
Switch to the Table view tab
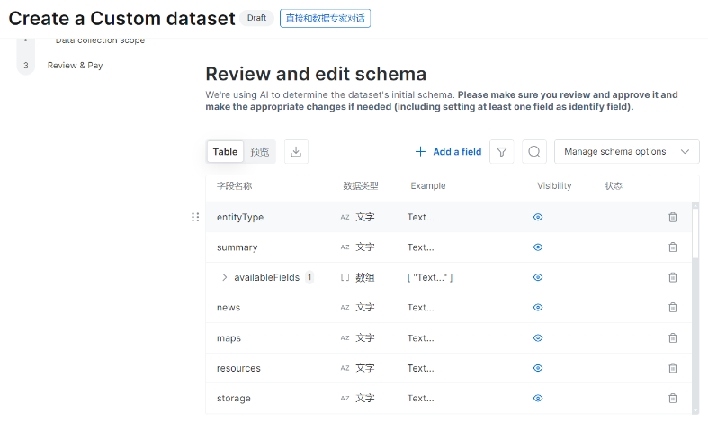(x=225, y=152)
